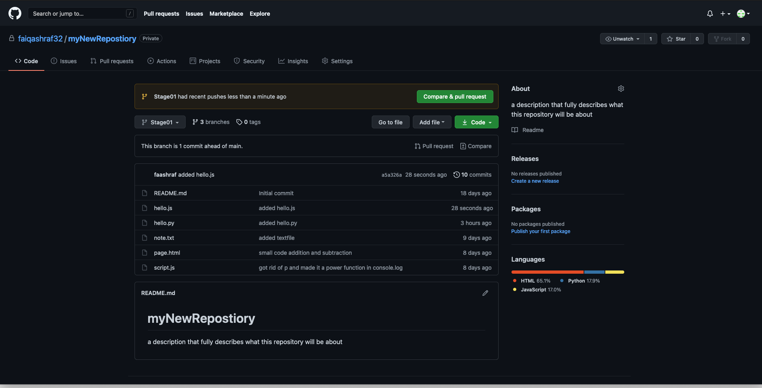Open the 10 commits history link
The image size is (762, 388).
pyautogui.click(x=472, y=175)
